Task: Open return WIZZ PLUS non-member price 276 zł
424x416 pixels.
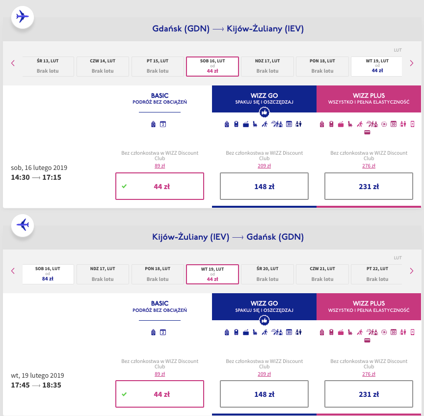Action: (x=369, y=374)
